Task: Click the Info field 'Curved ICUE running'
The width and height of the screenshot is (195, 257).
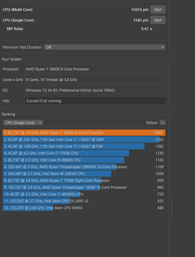Action: (x=95, y=100)
